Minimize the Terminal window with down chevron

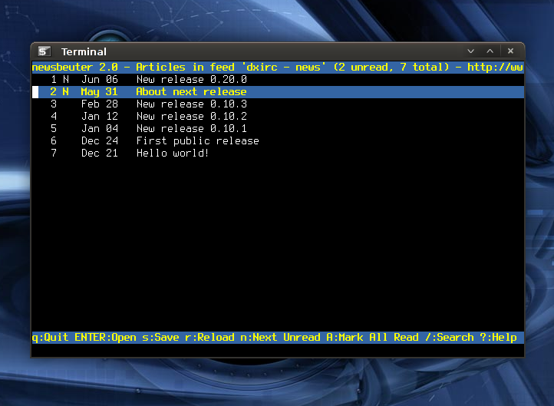click(x=470, y=51)
